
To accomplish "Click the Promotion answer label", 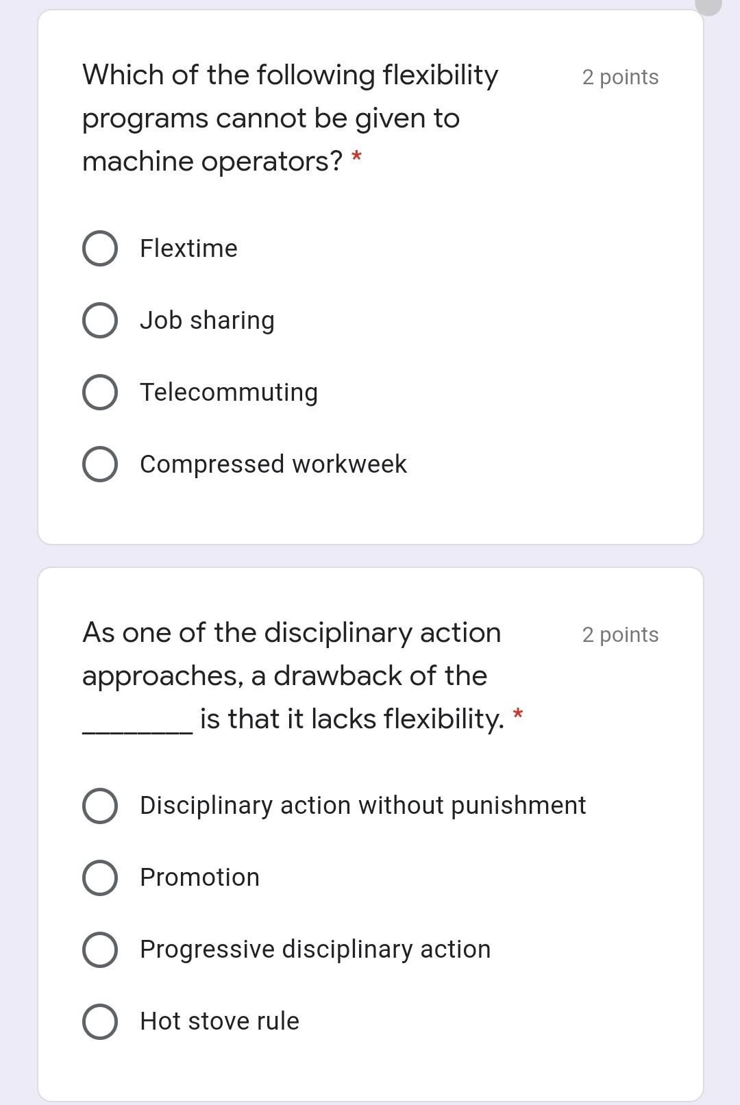I will (x=199, y=877).
